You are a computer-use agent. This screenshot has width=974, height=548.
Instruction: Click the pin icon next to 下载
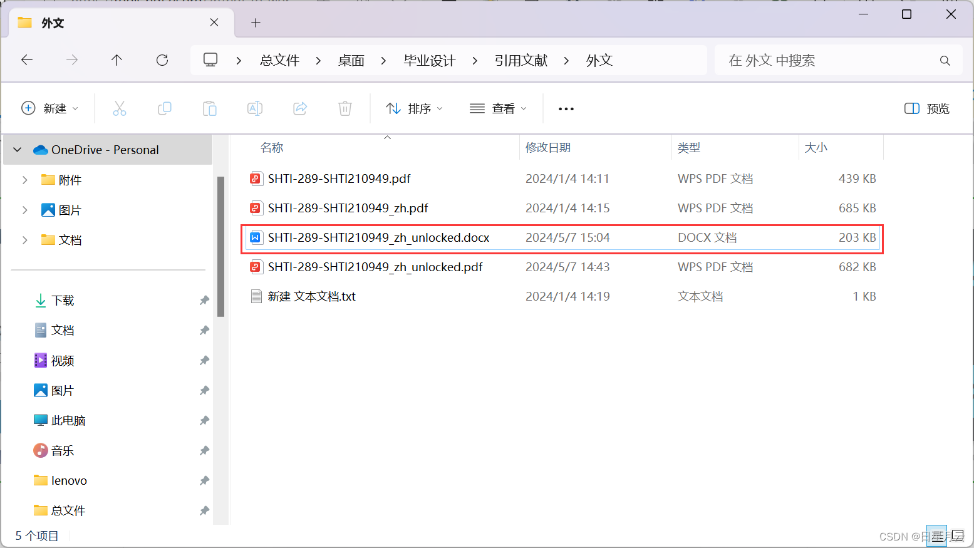[204, 300]
